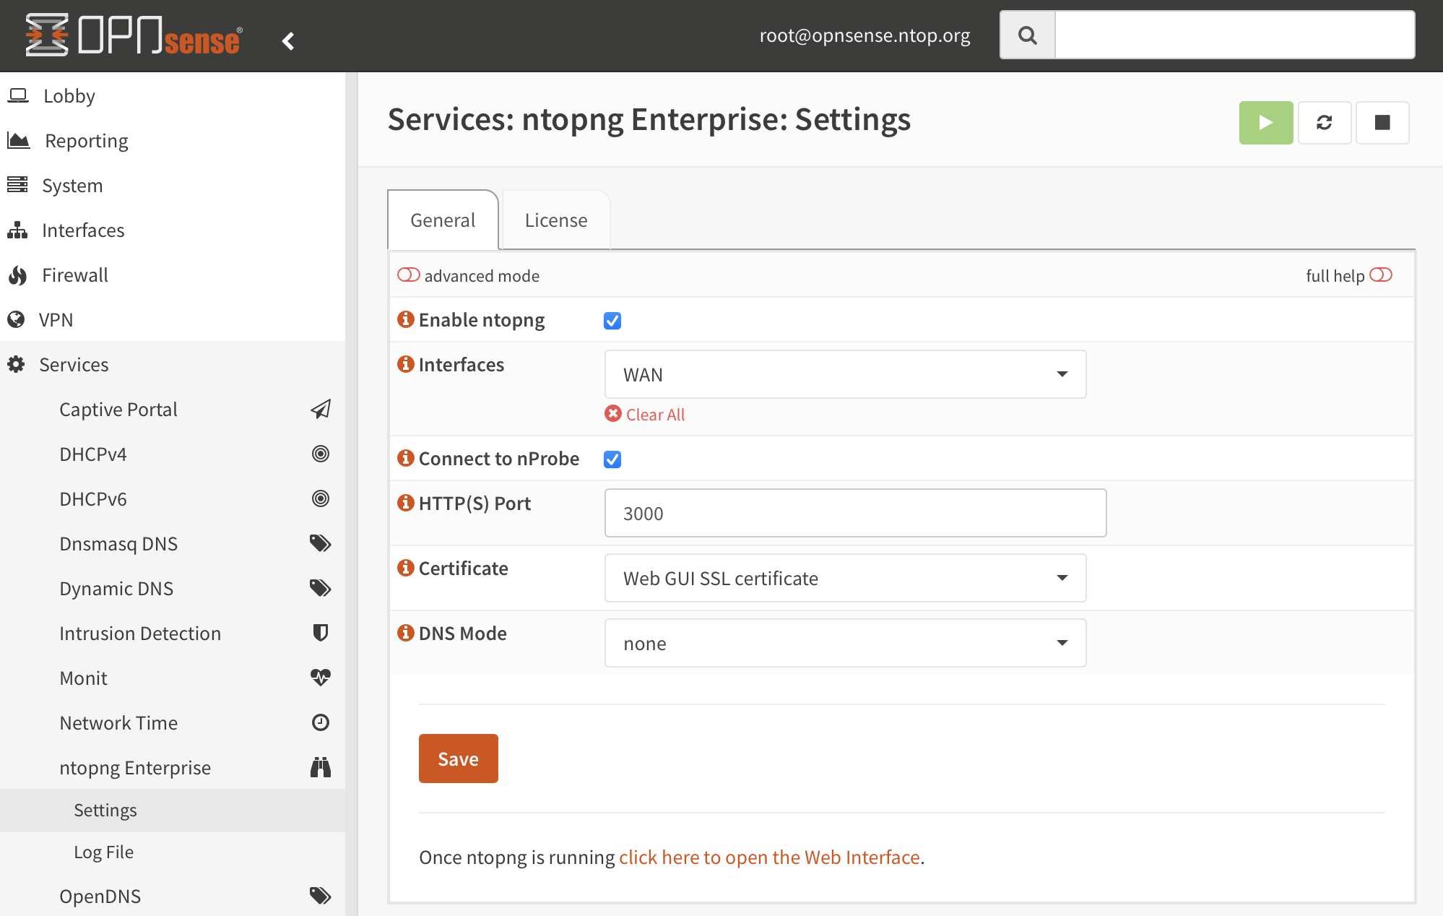Toggle advanced mode switch
The height and width of the screenshot is (916, 1443).
tap(409, 275)
